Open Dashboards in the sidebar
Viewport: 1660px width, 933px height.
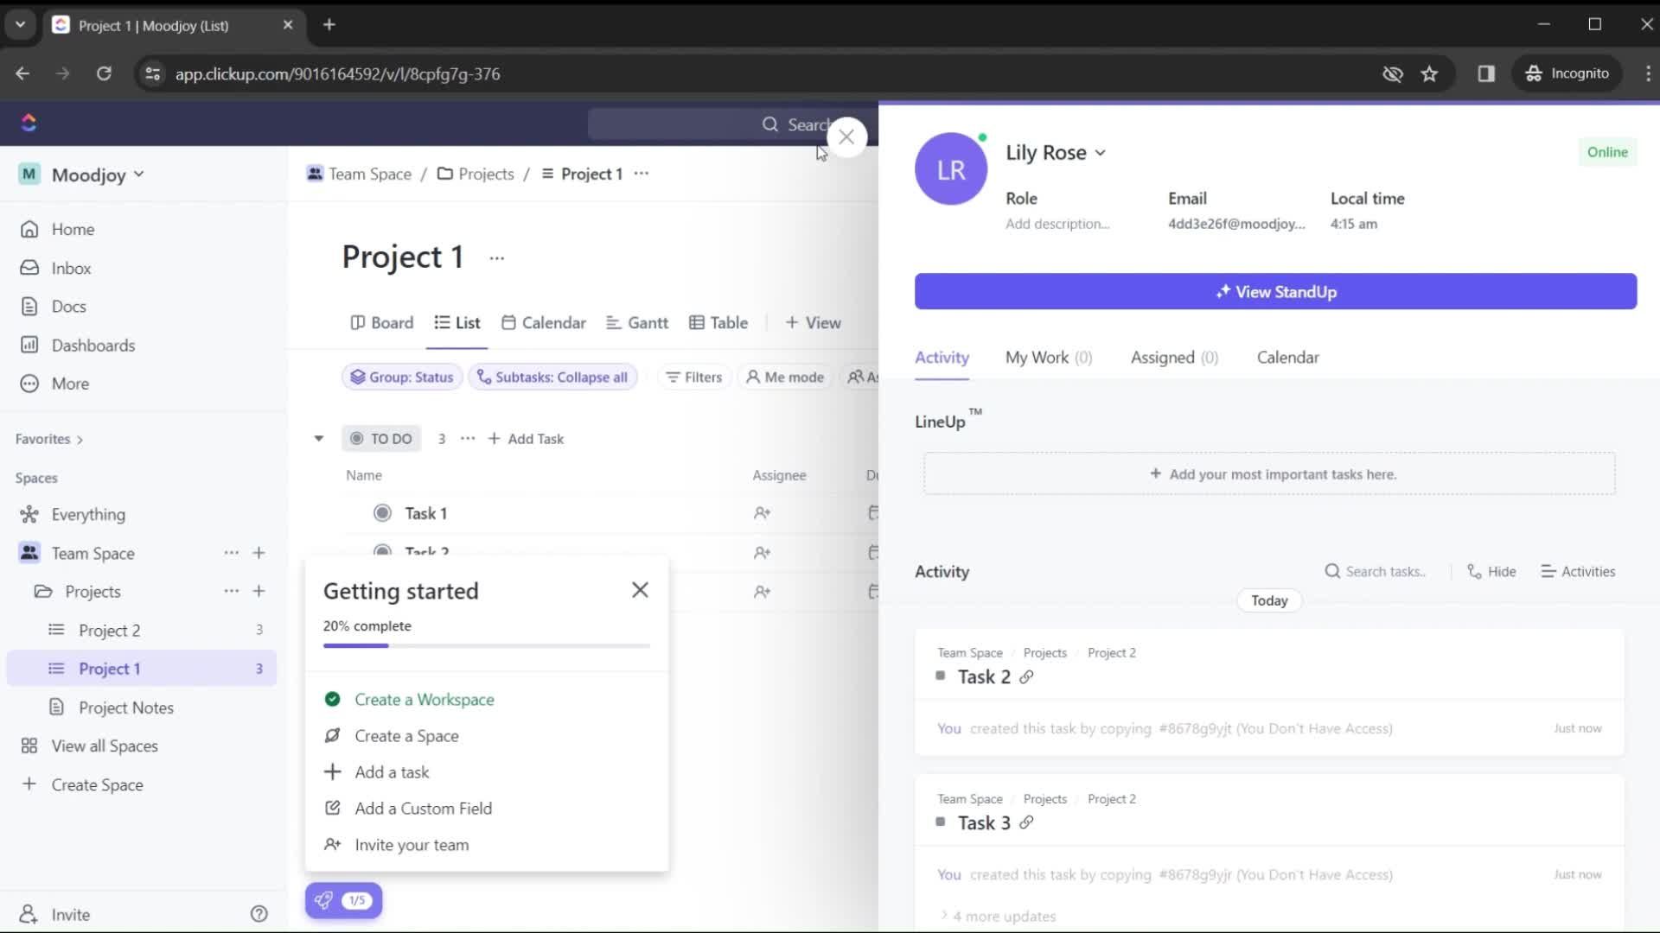[93, 346]
